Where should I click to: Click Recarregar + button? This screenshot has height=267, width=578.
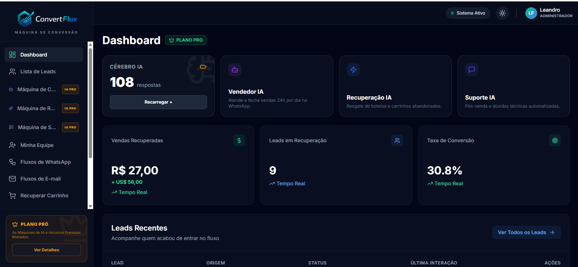pos(158,102)
